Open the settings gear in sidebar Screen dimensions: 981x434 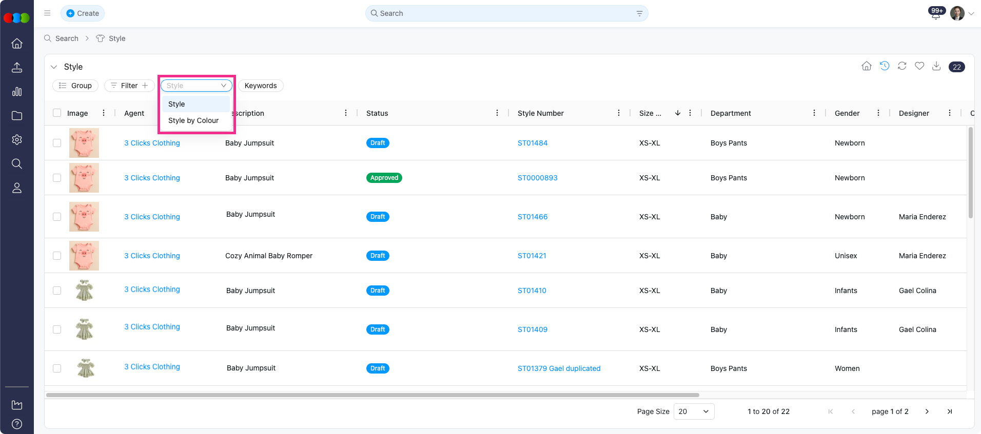click(x=17, y=140)
